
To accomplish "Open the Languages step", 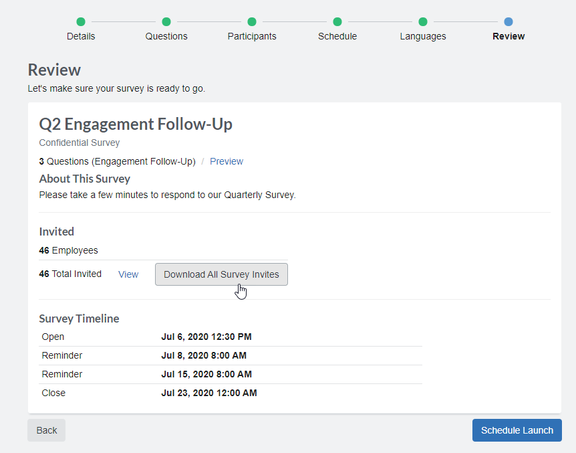I will pos(422,36).
